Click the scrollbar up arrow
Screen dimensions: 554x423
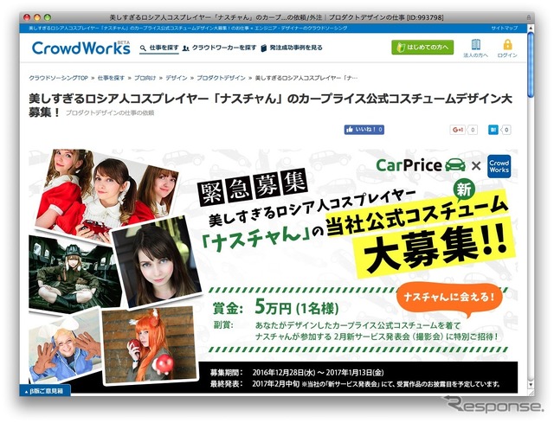(x=531, y=29)
